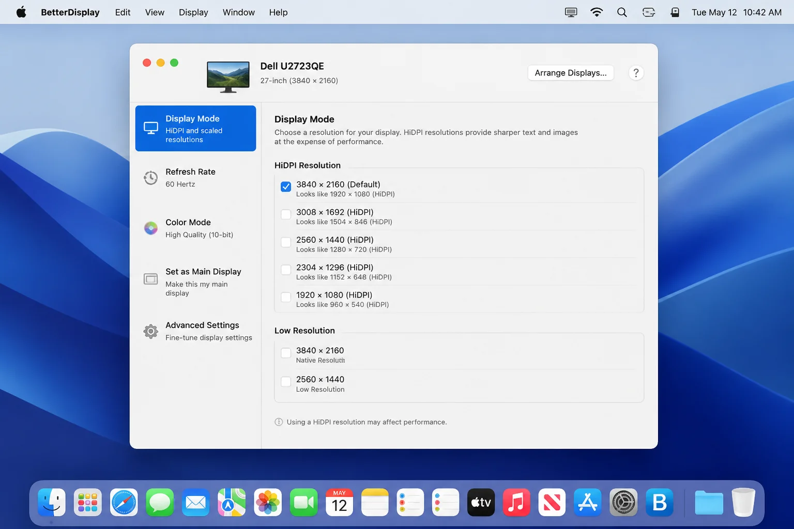Open Spotlight search in the menu bar
Image resolution: width=794 pixels, height=529 pixels.
tap(622, 12)
